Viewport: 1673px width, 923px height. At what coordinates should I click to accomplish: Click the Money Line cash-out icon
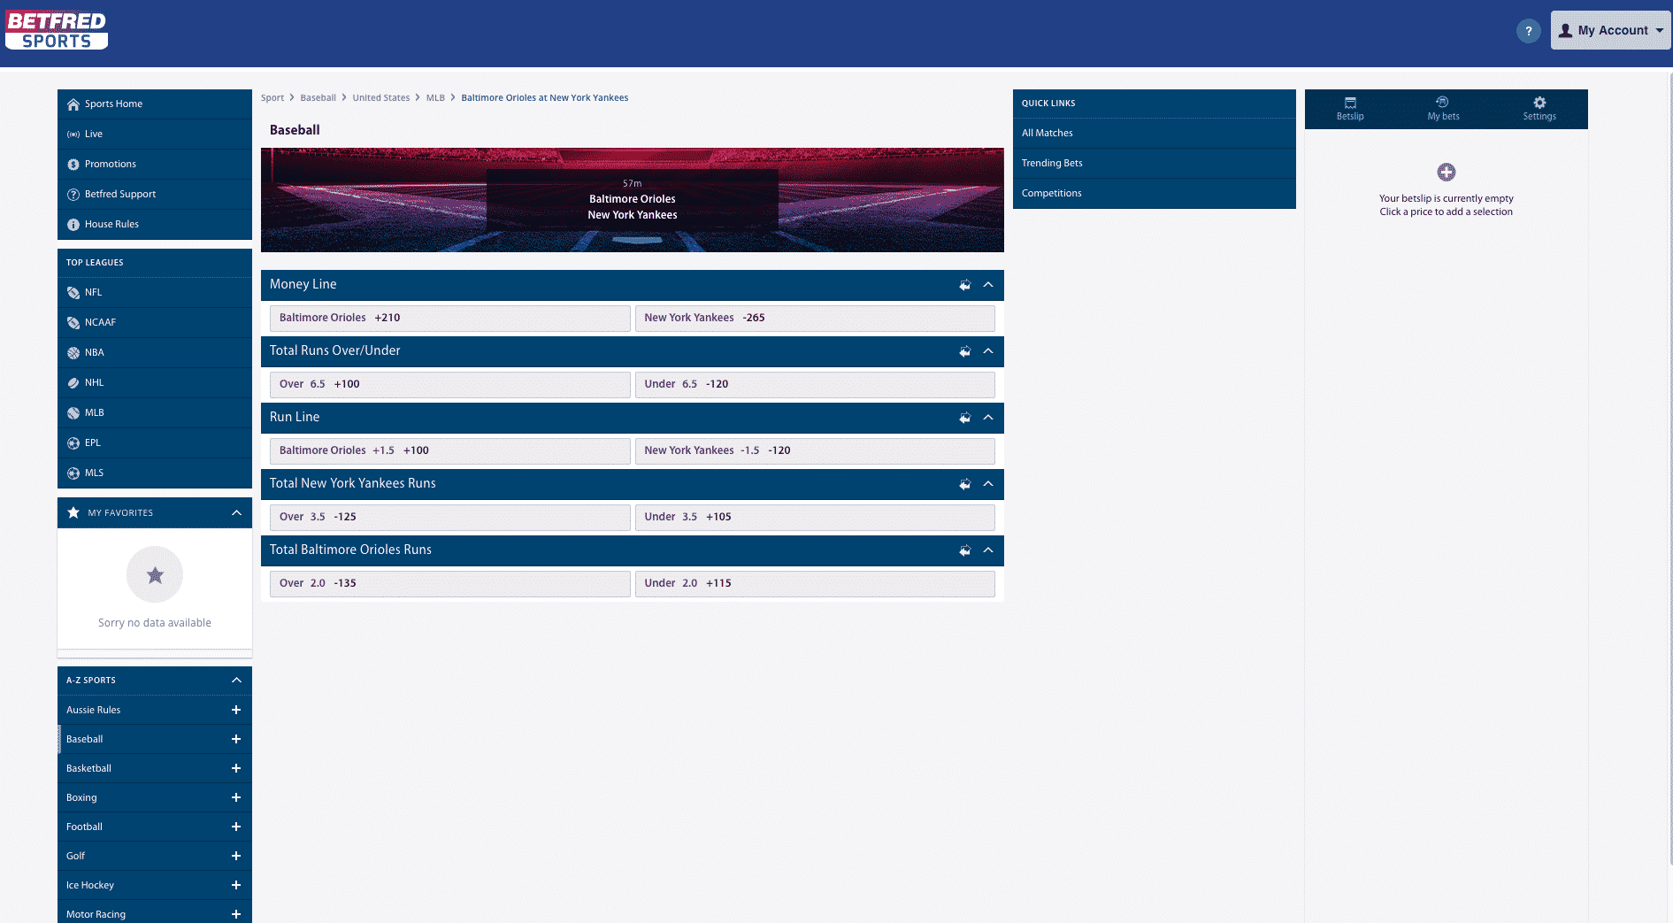(x=964, y=285)
